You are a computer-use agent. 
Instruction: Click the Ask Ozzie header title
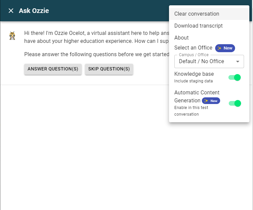pyautogui.click(x=34, y=11)
